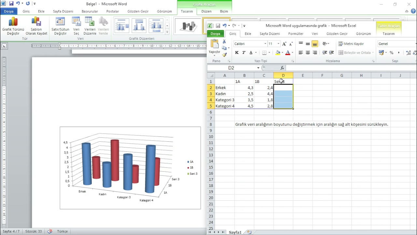
Task: Open the Word undo history dropdown arrow
Action: coord(22,4)
